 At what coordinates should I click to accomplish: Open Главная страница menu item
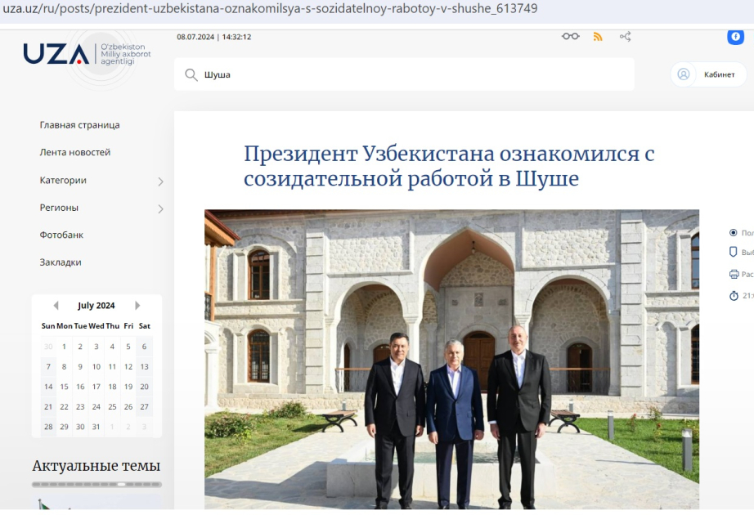(x=80, y=125)
